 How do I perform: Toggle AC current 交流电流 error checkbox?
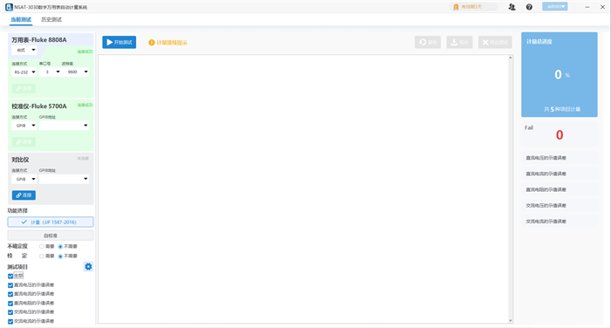click(x=10, y=321)
